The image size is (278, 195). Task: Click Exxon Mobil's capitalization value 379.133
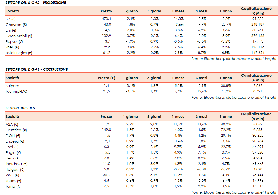tap(258, 36)
